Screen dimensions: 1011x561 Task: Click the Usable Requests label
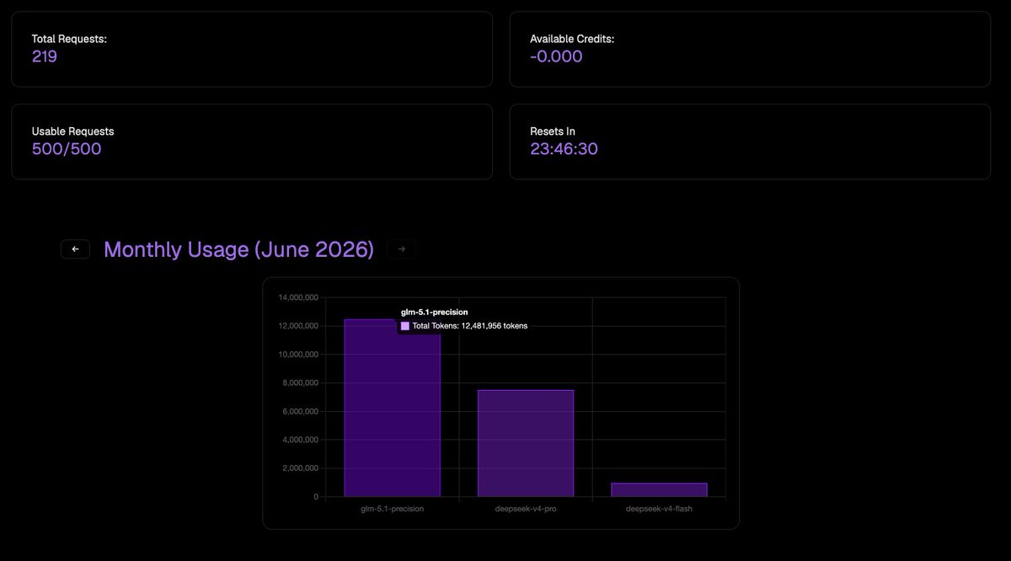(72, 131)
